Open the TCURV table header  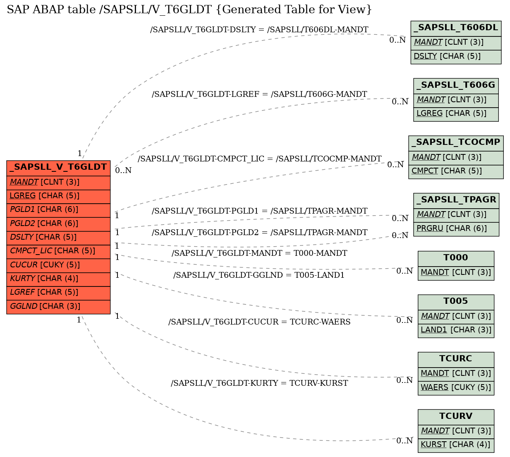pyautogui.click(x=456, y=417)
